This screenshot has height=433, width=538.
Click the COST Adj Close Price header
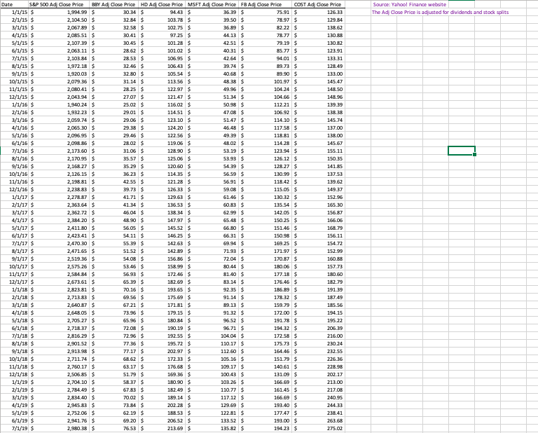[319, 4]
